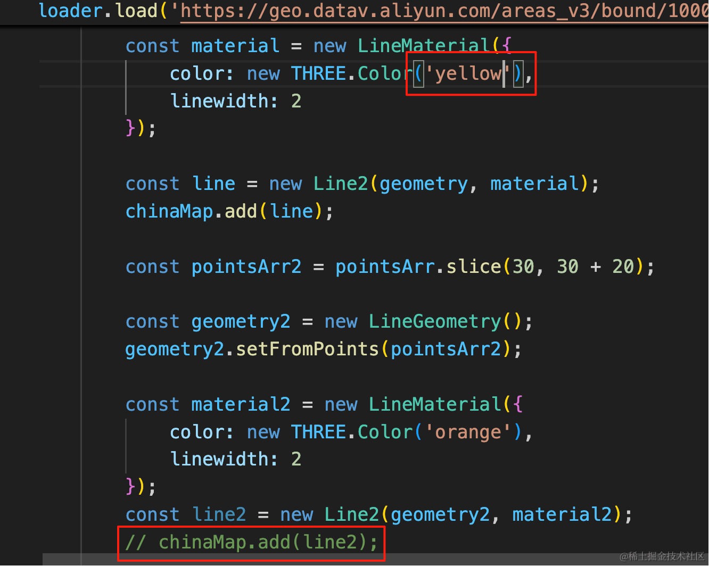Click the 'chinaMap.add(line);' statement

(x=229, y=212)
